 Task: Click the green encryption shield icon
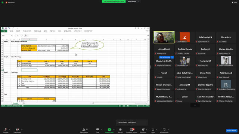[3, 3]
